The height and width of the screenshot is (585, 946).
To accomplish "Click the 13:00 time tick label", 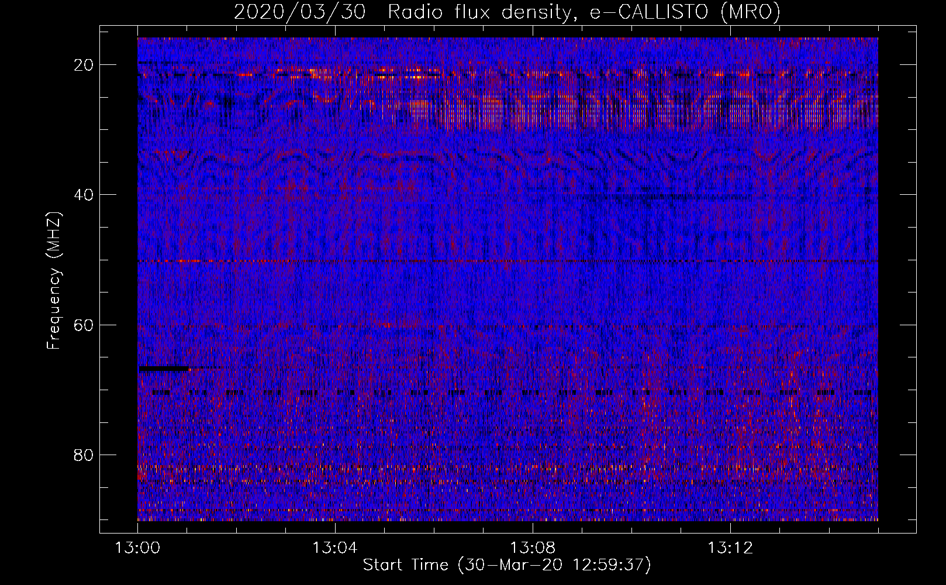I will pyautogui.click(x=137, y=548).
